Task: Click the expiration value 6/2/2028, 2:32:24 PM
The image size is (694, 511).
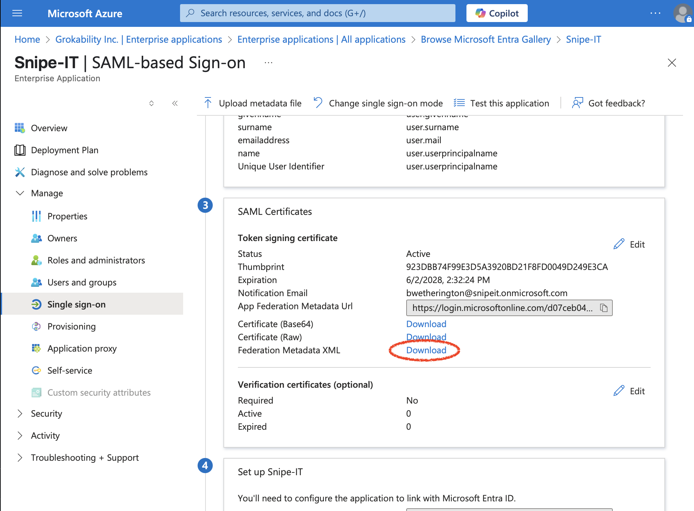Action: pos(448,280)
